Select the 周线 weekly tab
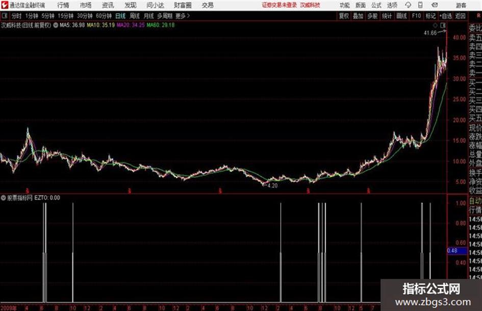The height and width of the screenshot is (311, 482). click(135, 16)
